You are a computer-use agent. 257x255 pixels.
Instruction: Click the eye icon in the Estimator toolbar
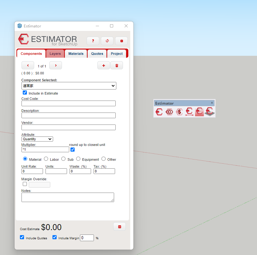[x=169, y=112]
